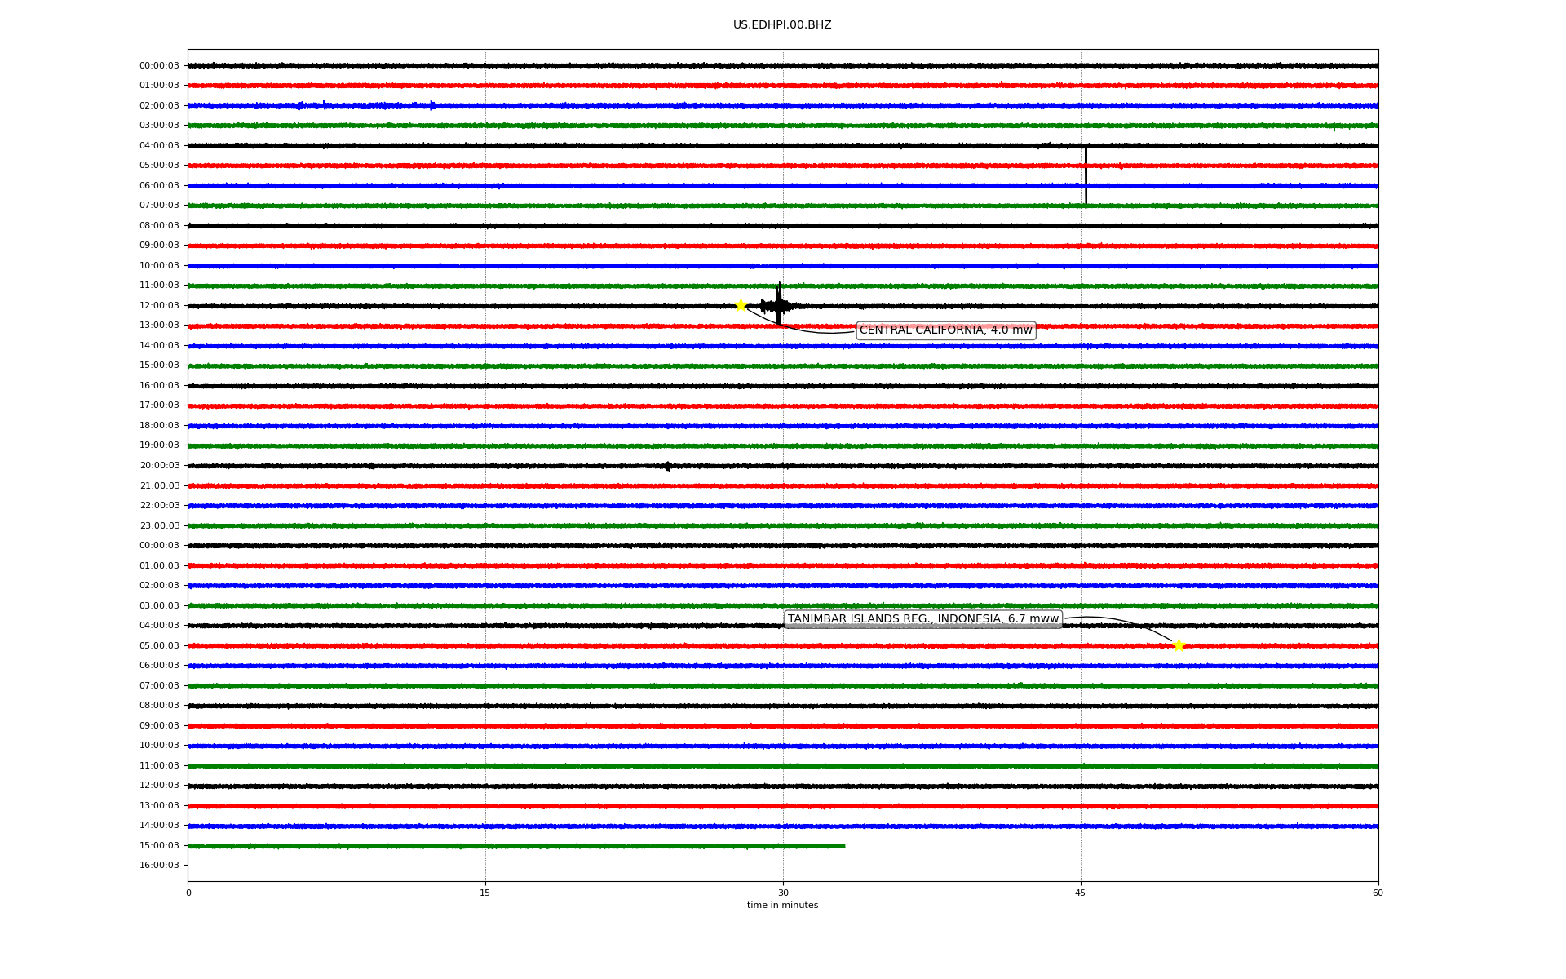
Task: Click the 16:00:03 label on the empty last row
Action: [159, 866]
